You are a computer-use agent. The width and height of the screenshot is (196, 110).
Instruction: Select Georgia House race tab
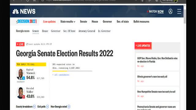(x=45, y=31)
